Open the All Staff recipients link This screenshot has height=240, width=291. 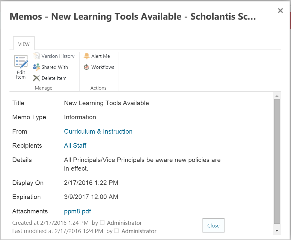pyautogui.click(x=75, y=146)
